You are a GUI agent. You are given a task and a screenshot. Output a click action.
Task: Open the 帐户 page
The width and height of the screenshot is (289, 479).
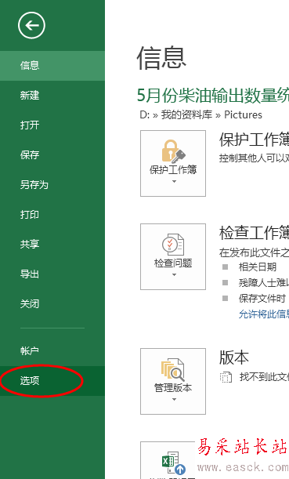[52, 351]
